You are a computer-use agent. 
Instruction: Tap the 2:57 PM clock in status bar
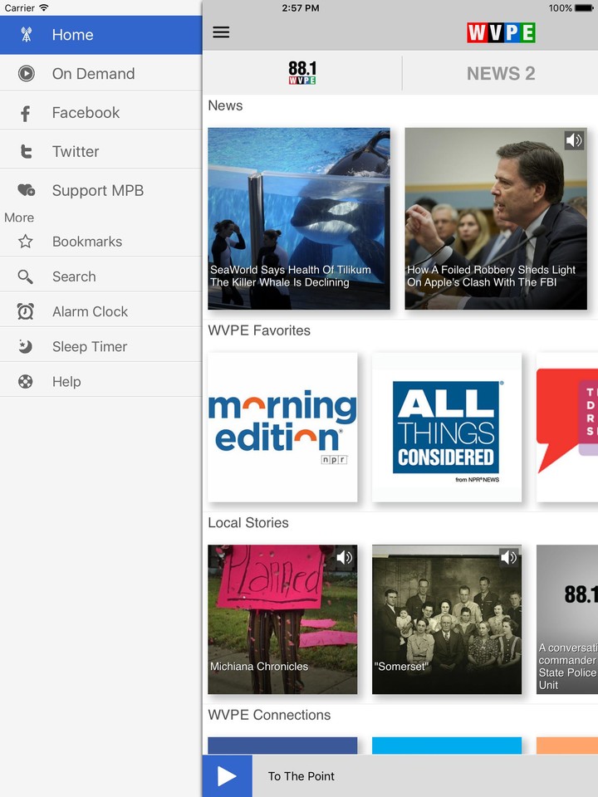(x=301, y=8)
